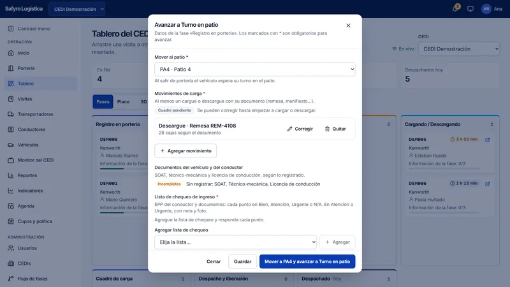
Task: Open the CEDI Demostración header selector
Action: [77, 9]
